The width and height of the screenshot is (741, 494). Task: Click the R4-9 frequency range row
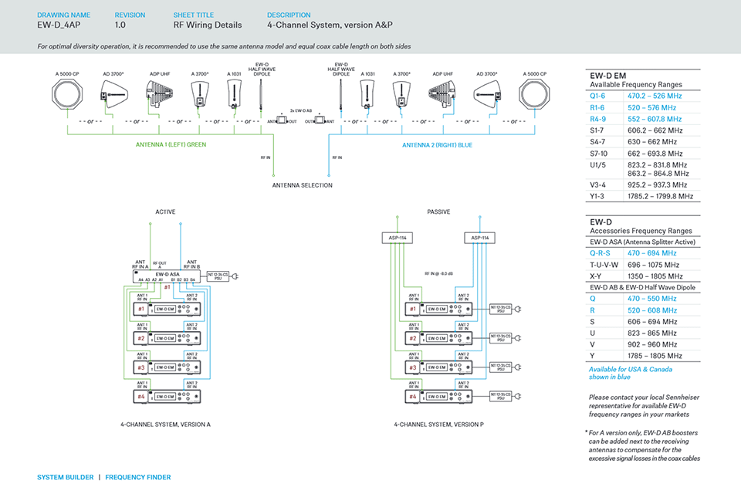(x=643, y=119)
